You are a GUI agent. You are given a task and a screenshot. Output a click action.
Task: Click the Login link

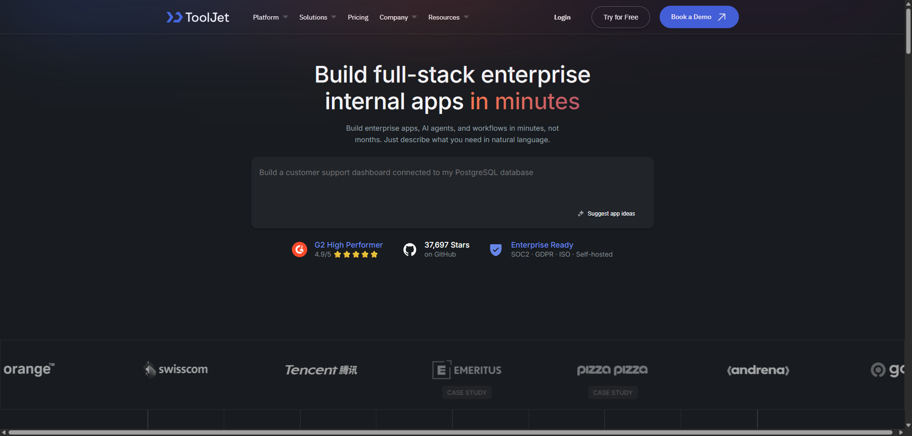pyautogui.click(x=562, y=17)
